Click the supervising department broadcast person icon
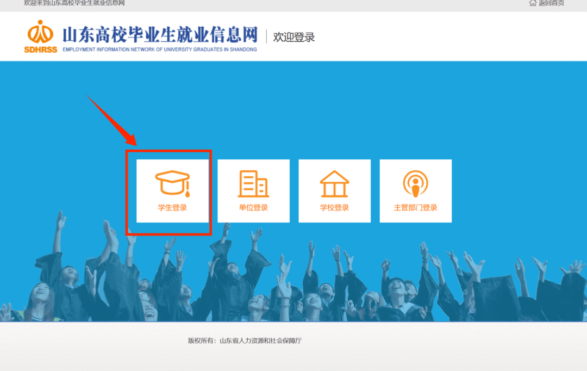 click(415, 184)
